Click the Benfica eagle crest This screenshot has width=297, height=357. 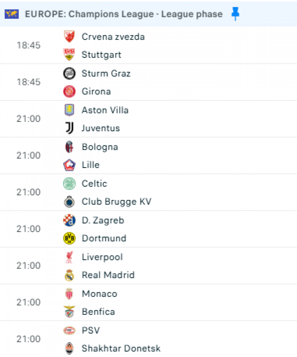tap(69, 312)
